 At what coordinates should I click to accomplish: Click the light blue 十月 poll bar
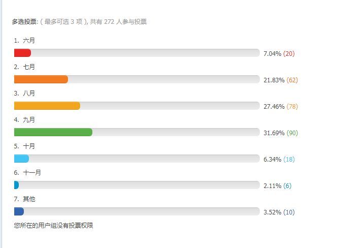coord(22,159)
